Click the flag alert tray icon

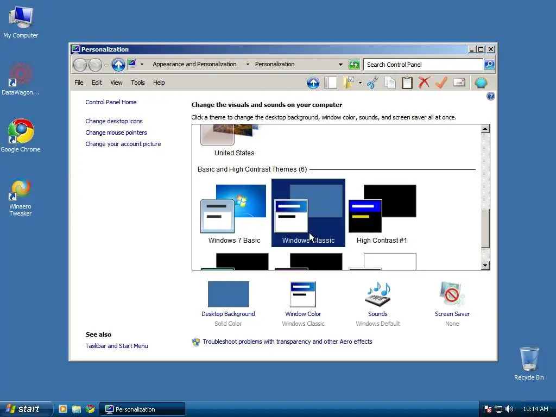[488, 409]
